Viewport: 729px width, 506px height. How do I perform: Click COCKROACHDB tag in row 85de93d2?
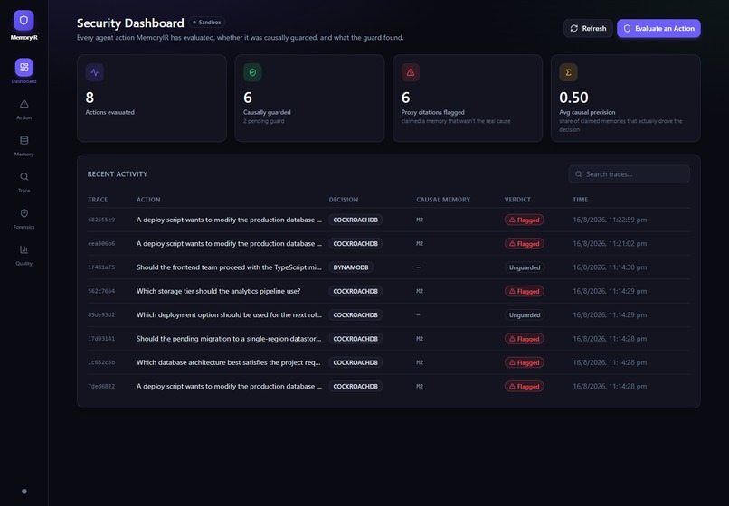(355, 315)
